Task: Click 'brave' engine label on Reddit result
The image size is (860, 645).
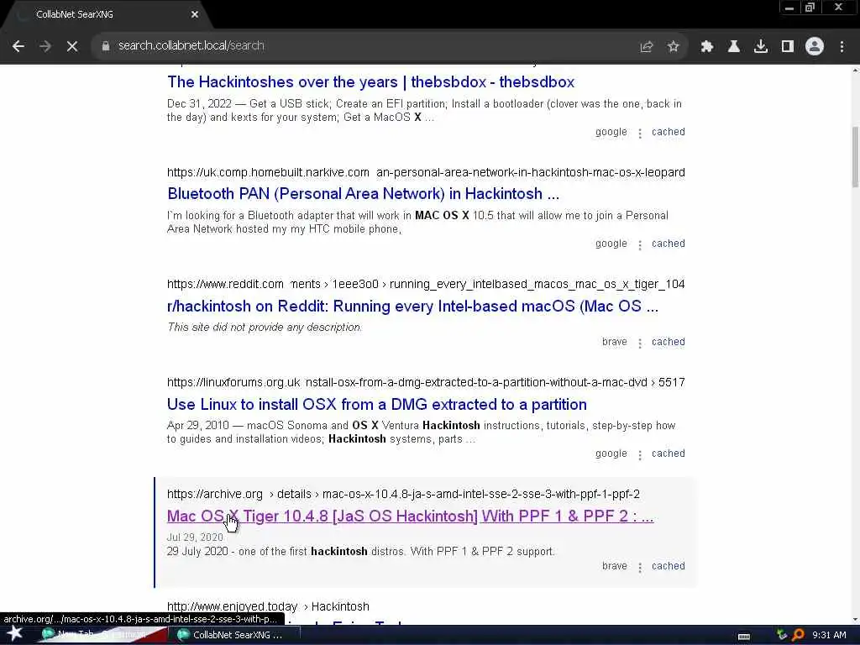Action: click(614, 342)
